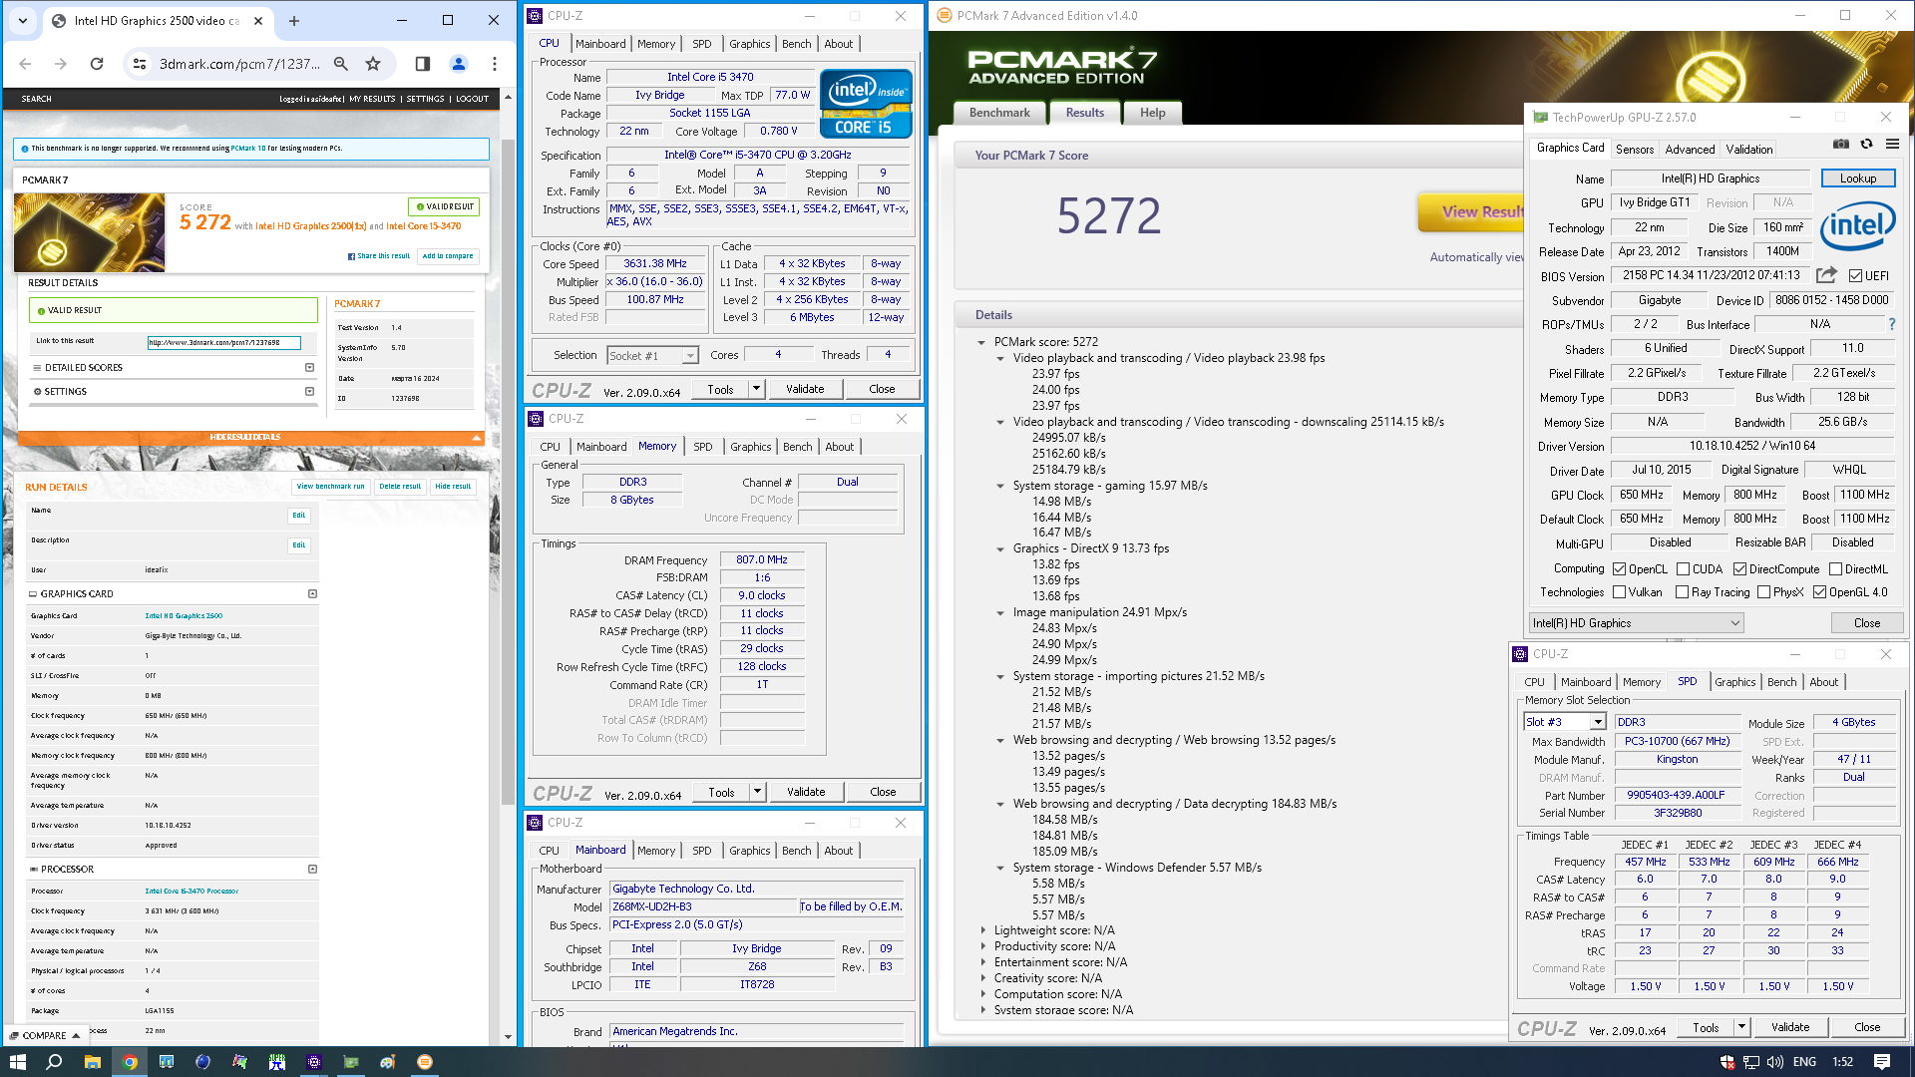Click result link URL field

tap(223, 342)
